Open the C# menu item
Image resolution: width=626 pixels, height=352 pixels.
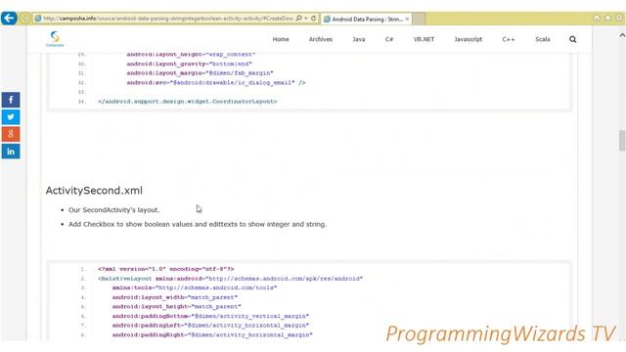tap(389, 39)
